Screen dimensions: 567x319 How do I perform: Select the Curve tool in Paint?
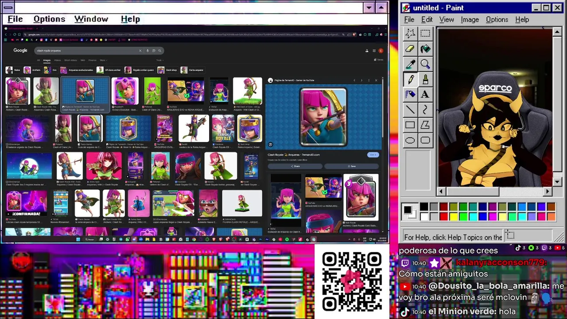coord(425,109)
